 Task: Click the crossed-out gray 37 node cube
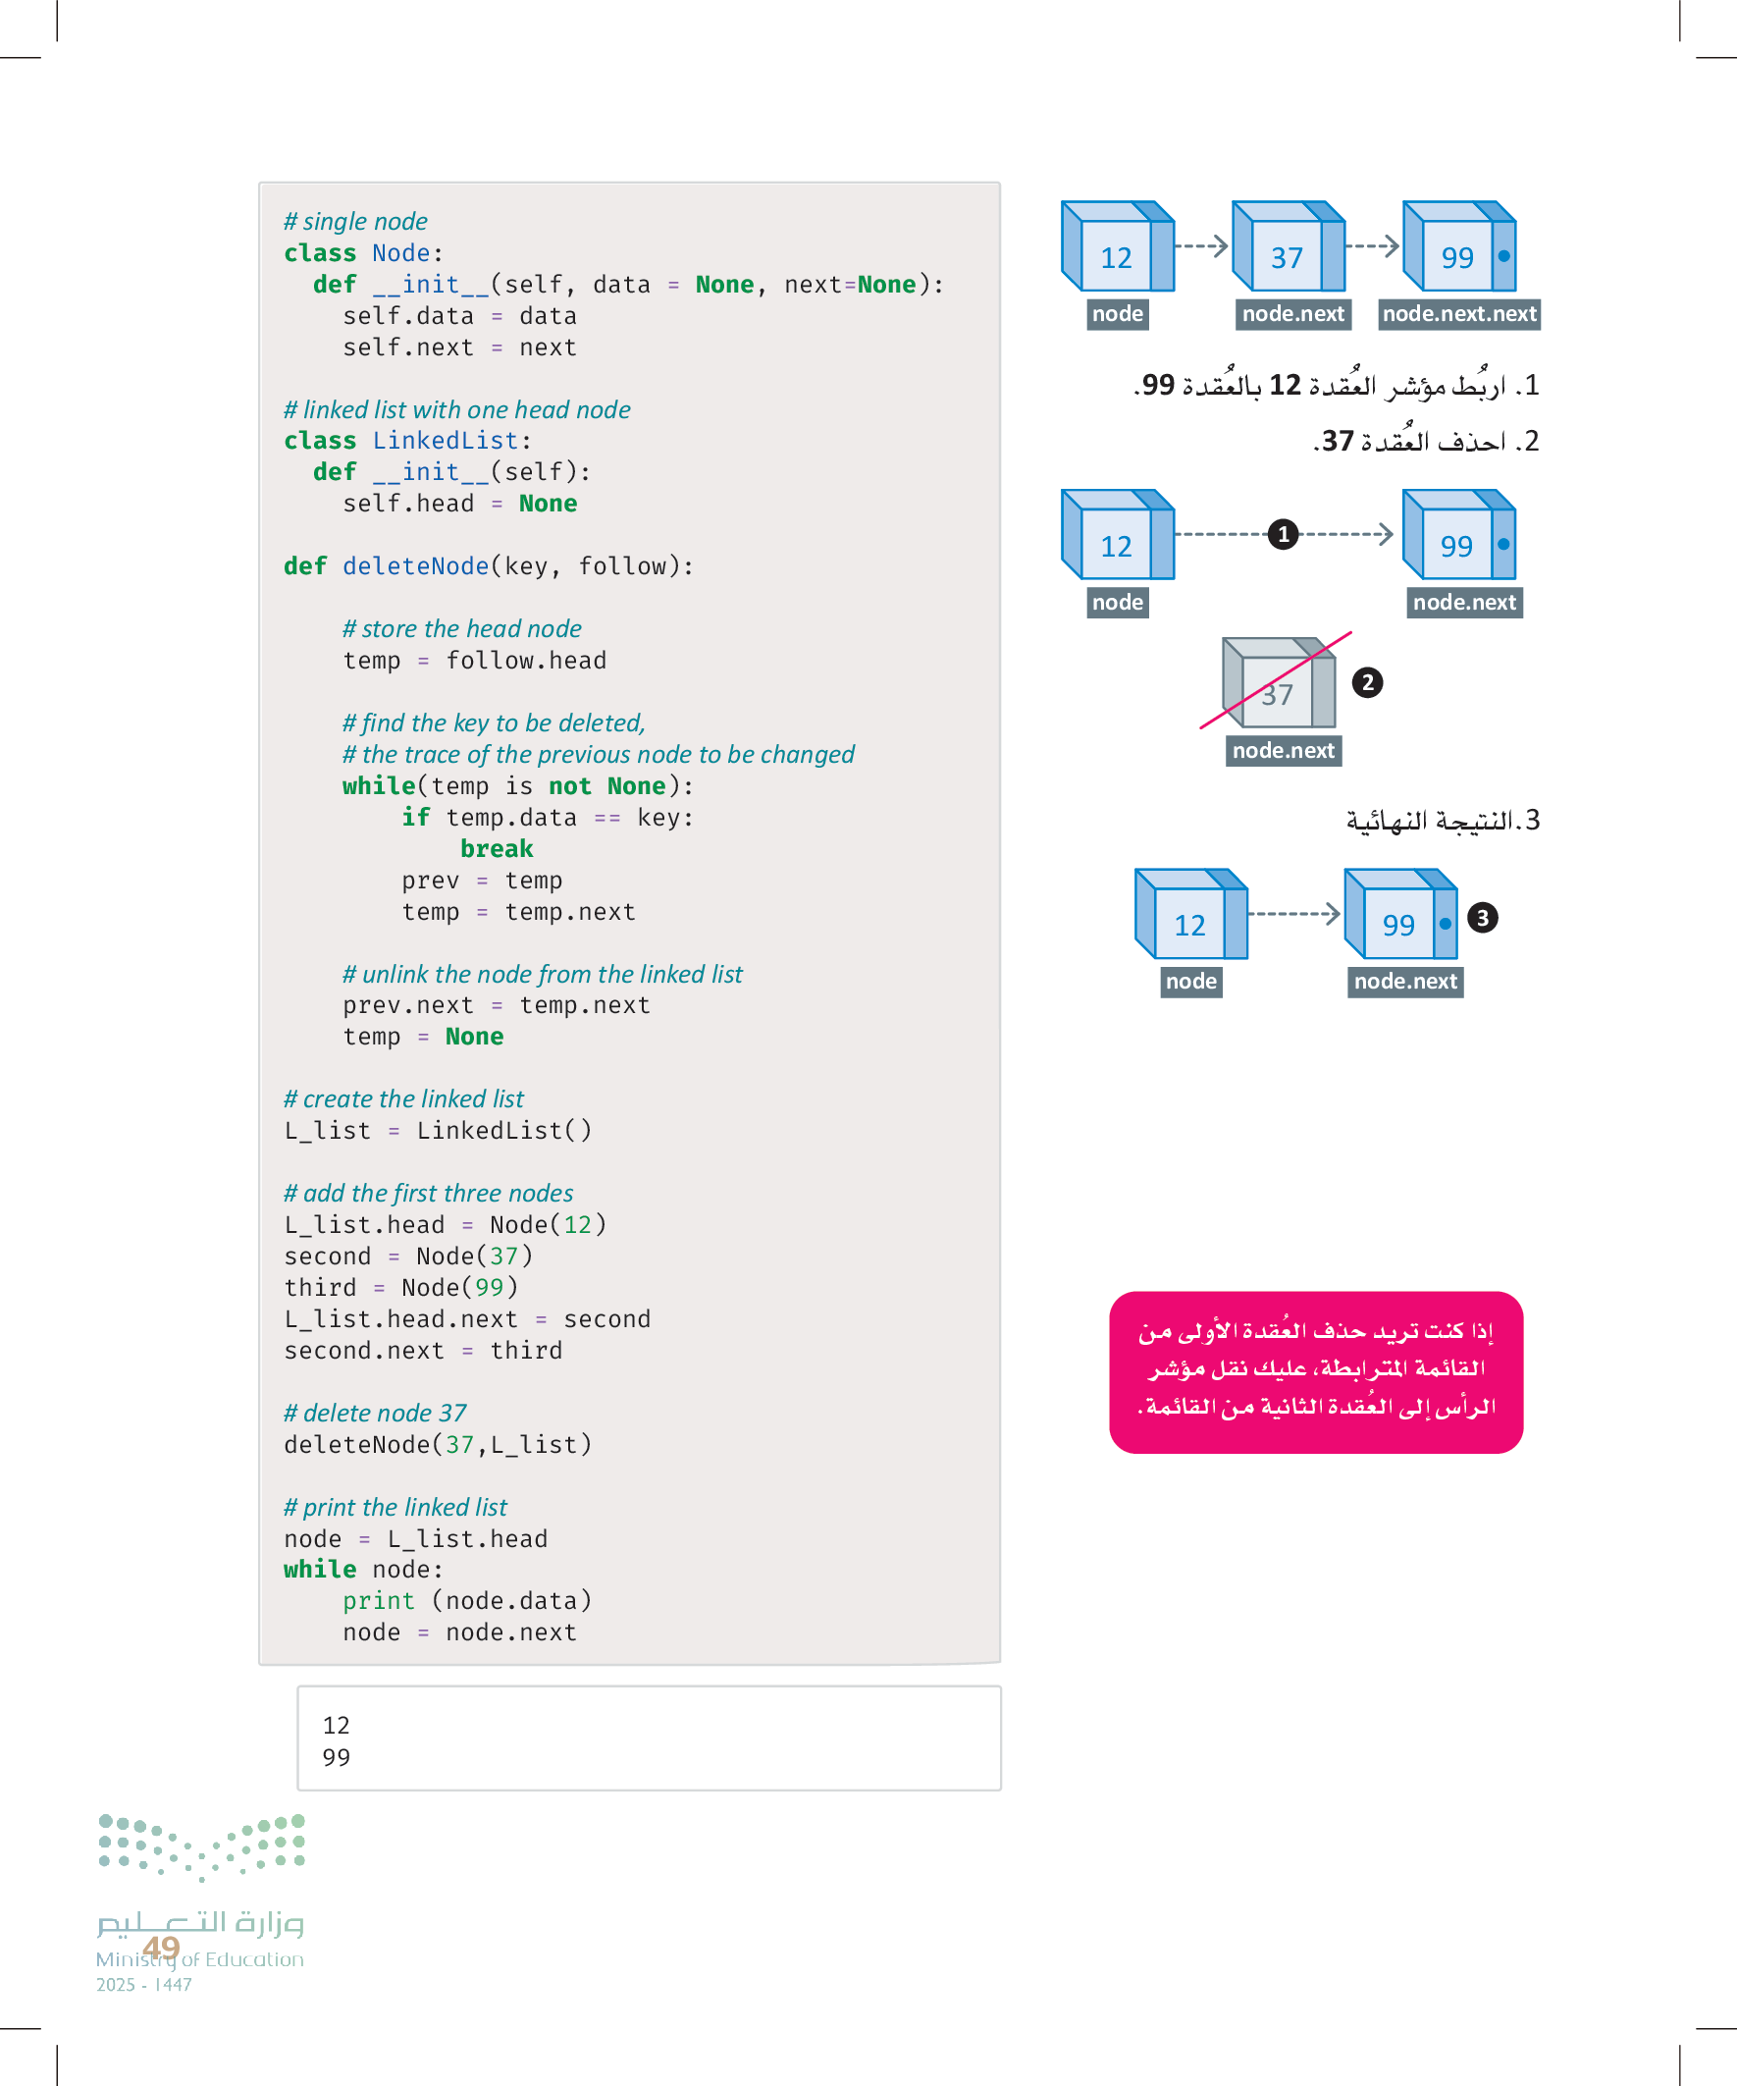click(1278, 683)
